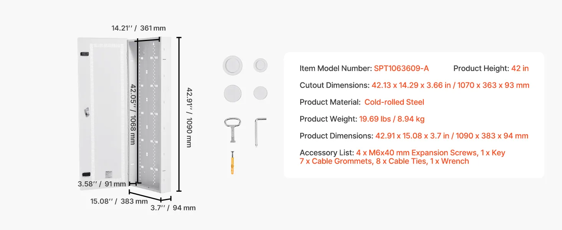
Task: Click the 3.7'' / 94 mm depth label
Action: (x=173, y=208)
